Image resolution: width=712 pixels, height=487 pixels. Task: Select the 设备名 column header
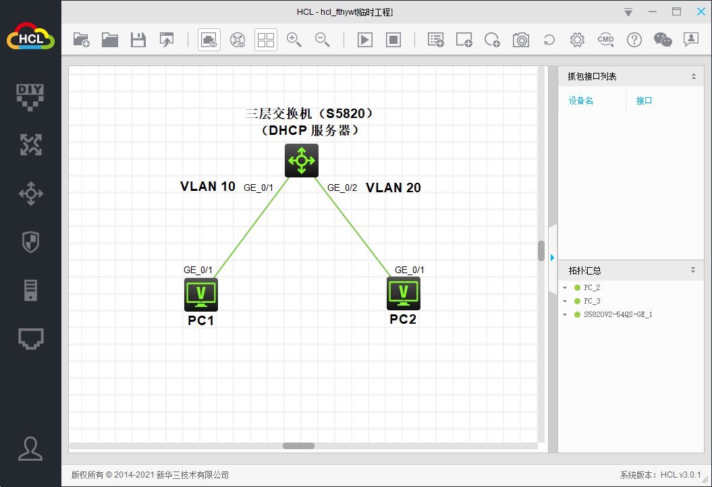coord(581,100)
